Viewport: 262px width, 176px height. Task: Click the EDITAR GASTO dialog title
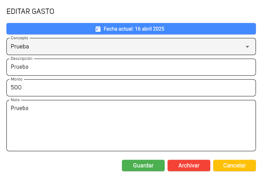point(30,11)
